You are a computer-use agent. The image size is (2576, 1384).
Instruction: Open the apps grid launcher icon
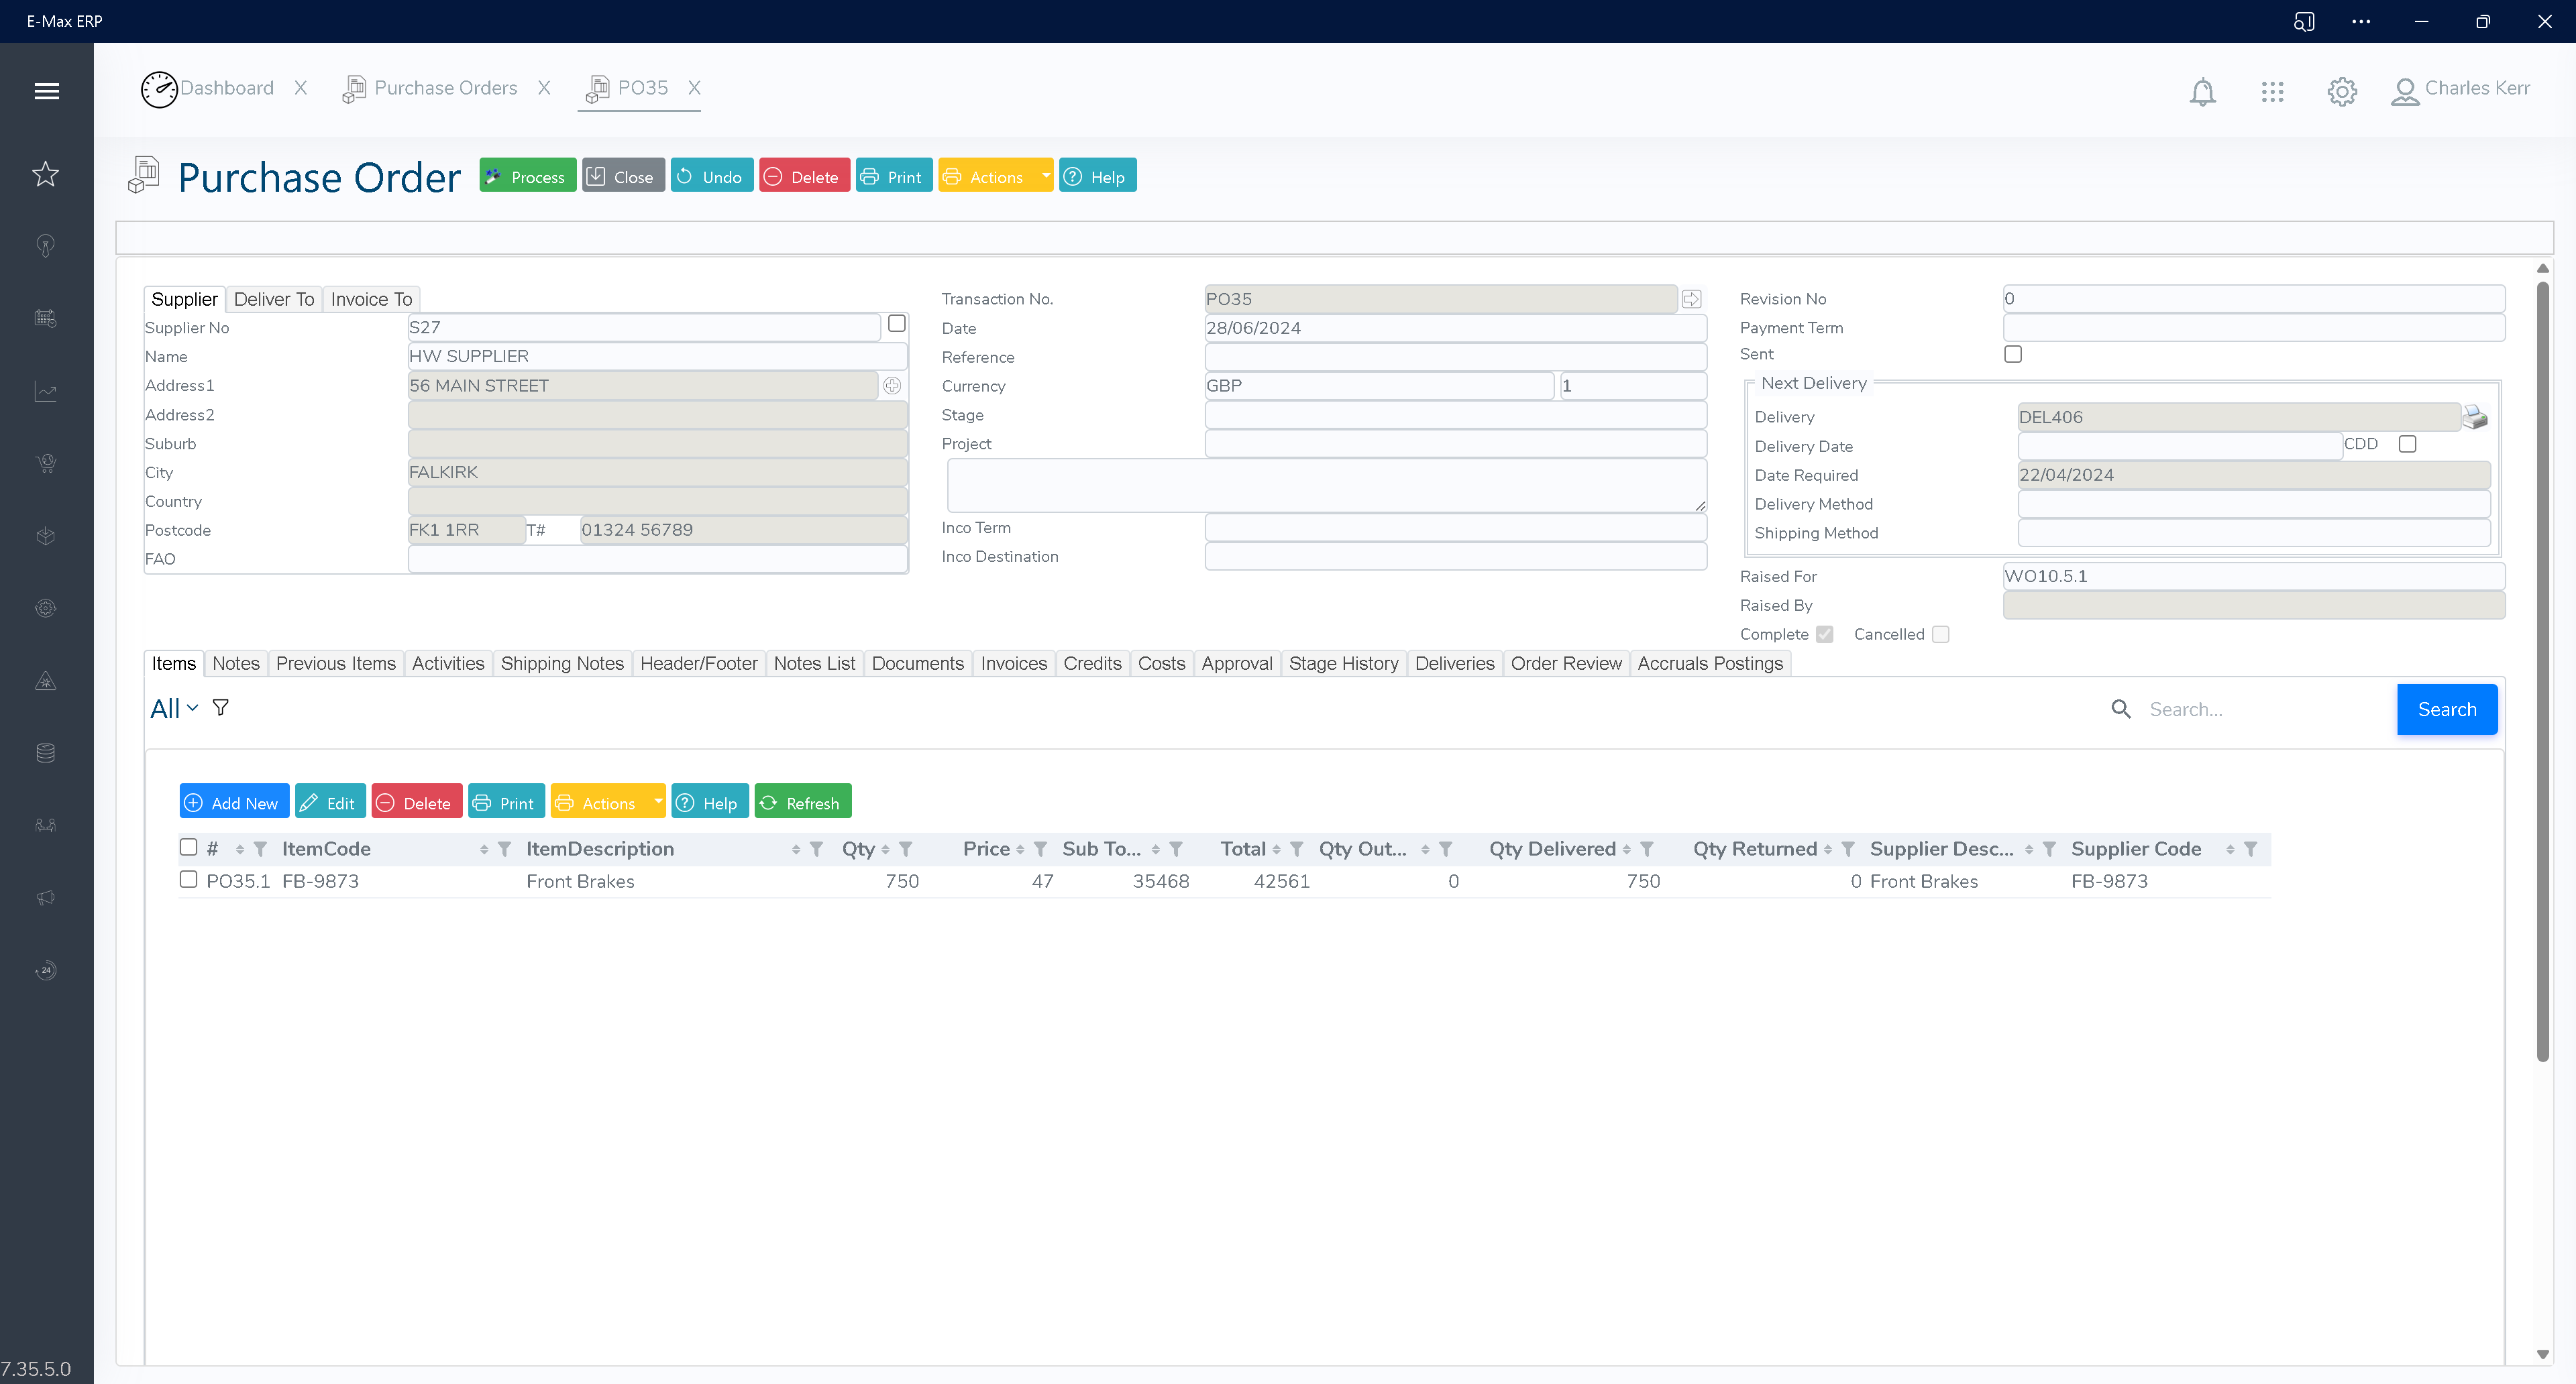click(2272, 91)
